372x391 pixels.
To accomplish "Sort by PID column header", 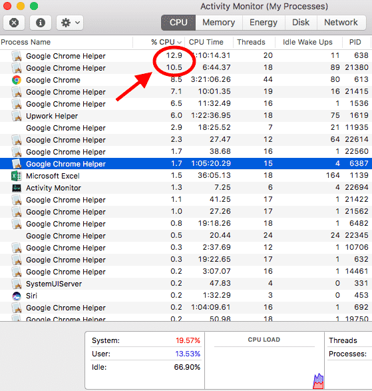I will point(355,42).
